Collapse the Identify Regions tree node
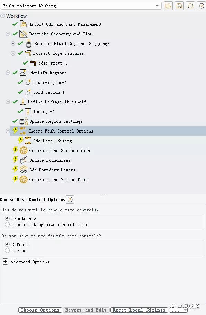The width and height of the screenshot is (206, 315). 8,73
